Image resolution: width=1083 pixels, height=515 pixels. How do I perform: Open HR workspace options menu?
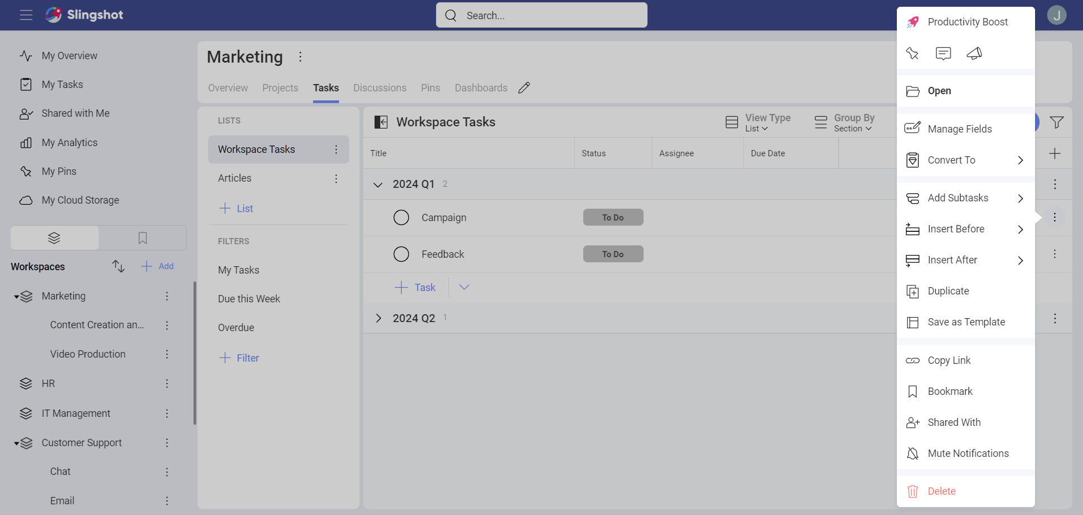(167, 384)
